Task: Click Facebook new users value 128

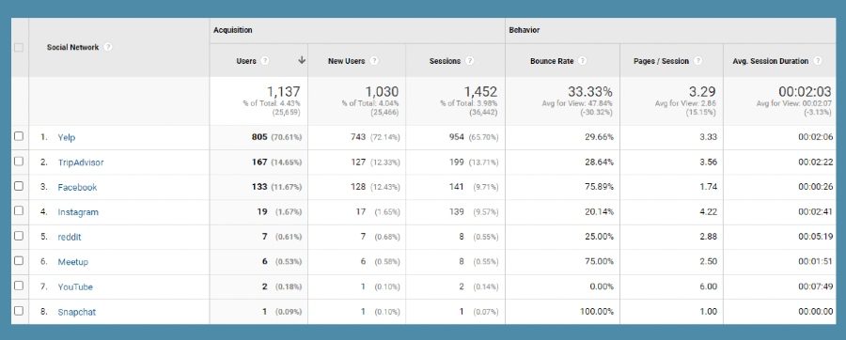Action: (358, 187)
